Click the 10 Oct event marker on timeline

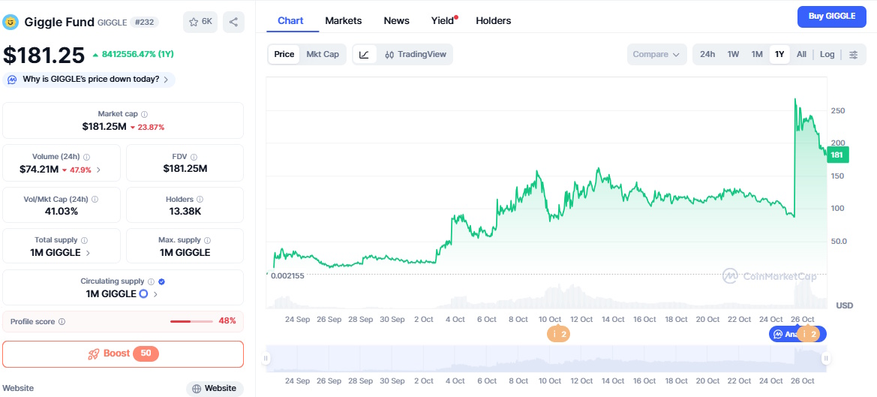557,334
